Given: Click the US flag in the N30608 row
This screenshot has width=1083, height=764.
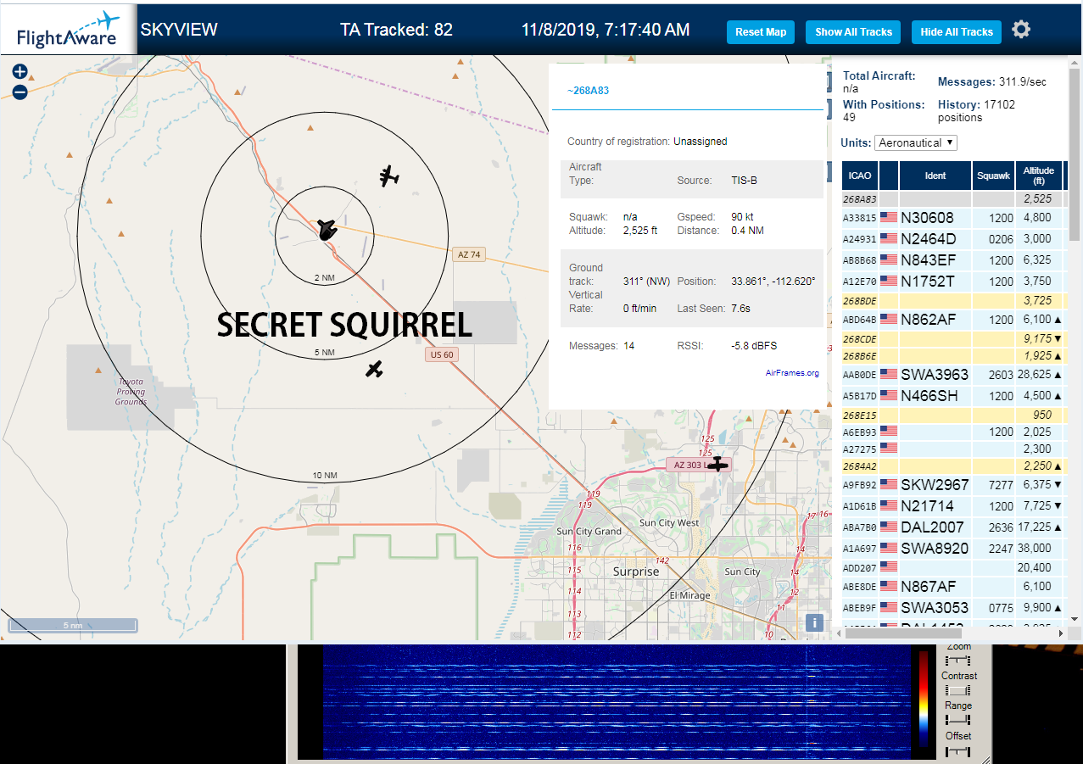Looking at the screenshot, I should click(889, 217).
